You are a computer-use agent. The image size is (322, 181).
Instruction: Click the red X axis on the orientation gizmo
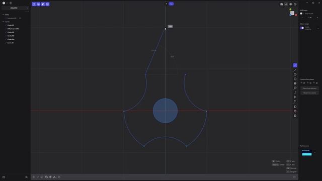[296, 15]
